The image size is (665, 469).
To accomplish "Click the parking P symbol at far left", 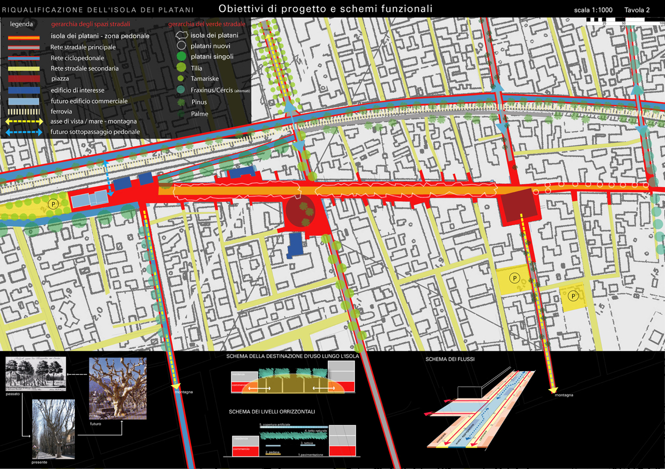I will [x=52, y=204].
